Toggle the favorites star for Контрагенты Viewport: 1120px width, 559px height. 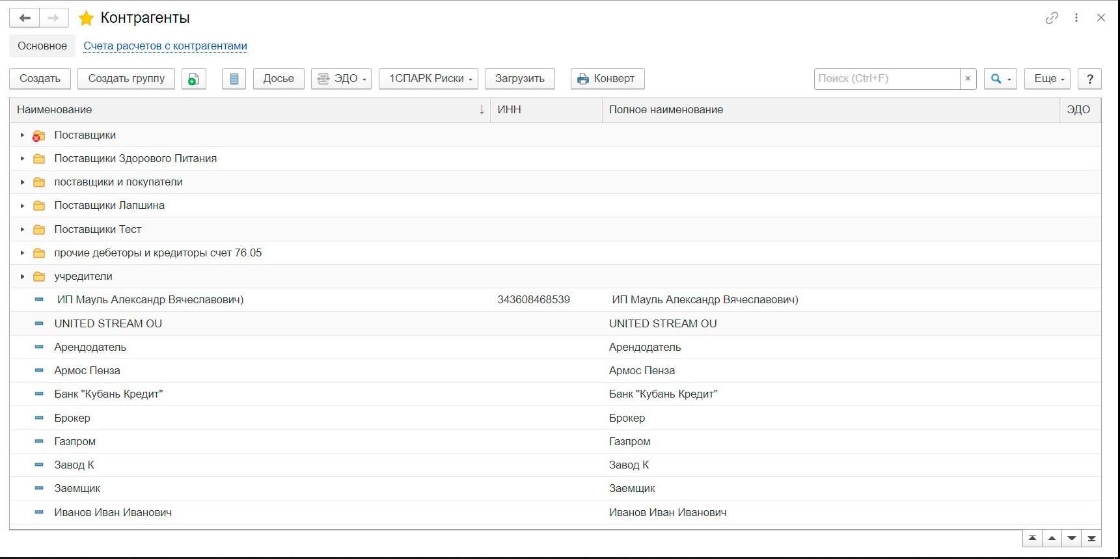86,18
